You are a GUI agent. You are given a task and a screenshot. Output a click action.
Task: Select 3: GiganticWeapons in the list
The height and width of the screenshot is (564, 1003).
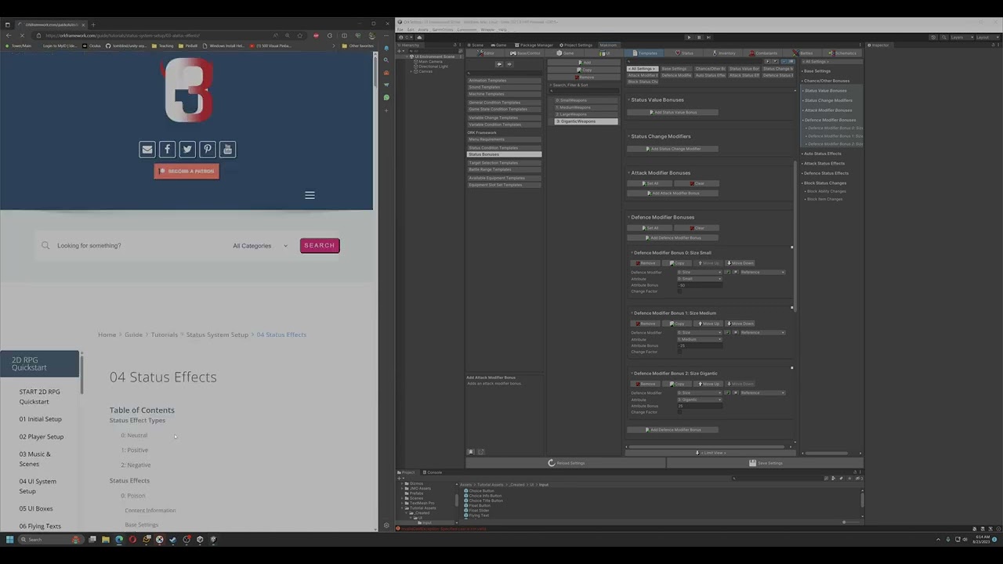tap(586, 121)
